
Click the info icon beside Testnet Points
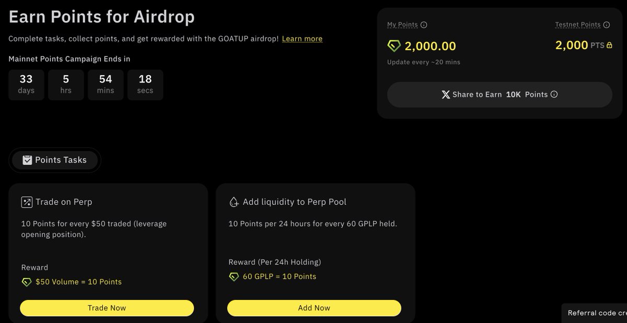pos(607,25)
